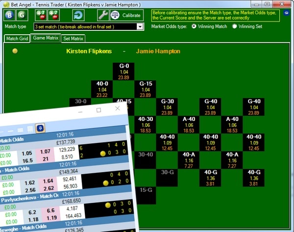Click the green G toolbar icon
The height and width of the screenshot is (232, 294).
pos(22,15)
